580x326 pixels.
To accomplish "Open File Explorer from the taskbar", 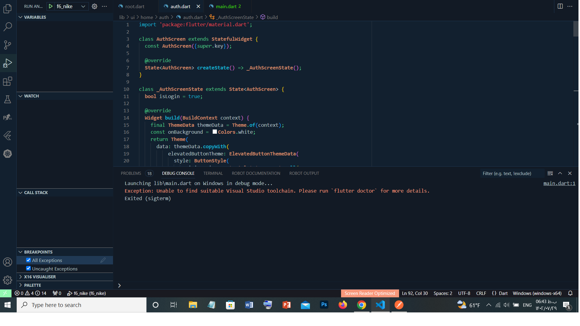I will (x=193, y=305).
